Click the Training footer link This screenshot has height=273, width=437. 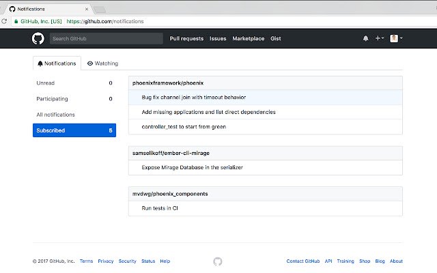pyautogui.click(x=346, y=261)
